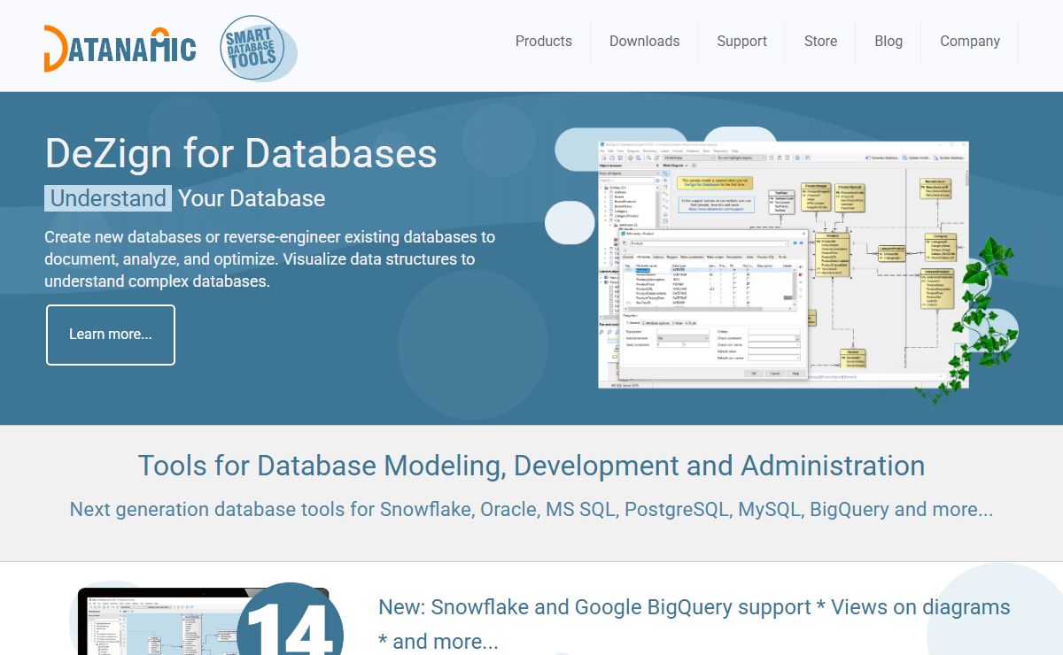The image size is (1063, 655).
Task: Click the Tools for Database Modeling heading
Action: [x=531, y=466]
